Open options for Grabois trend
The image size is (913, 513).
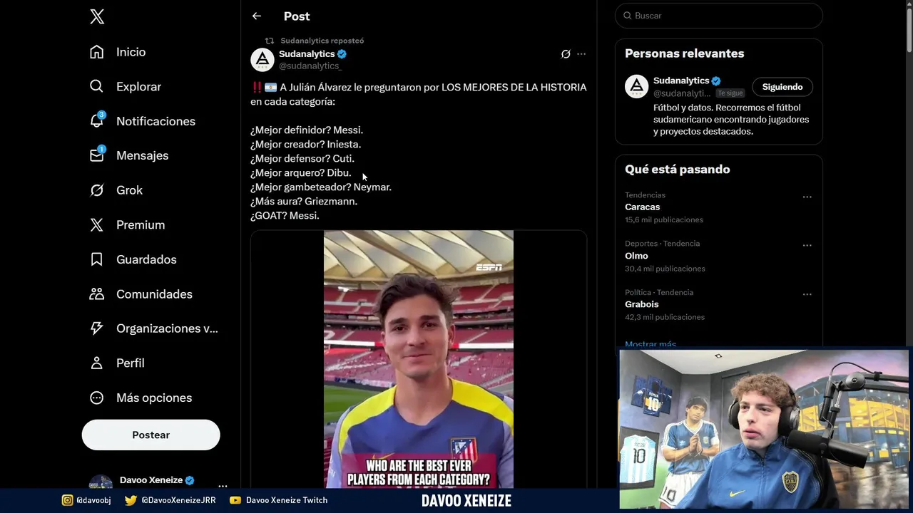point(807,294)
